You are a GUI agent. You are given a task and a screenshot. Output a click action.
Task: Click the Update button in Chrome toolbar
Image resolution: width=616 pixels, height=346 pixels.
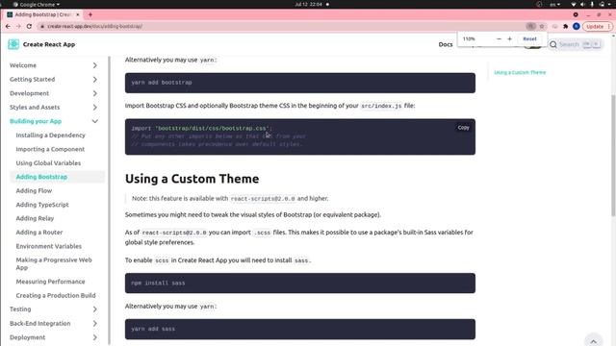(597, 26)
